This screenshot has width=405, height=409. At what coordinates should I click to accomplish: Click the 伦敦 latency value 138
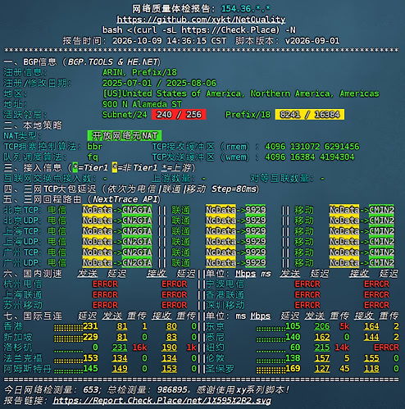[x=293, y=358]
